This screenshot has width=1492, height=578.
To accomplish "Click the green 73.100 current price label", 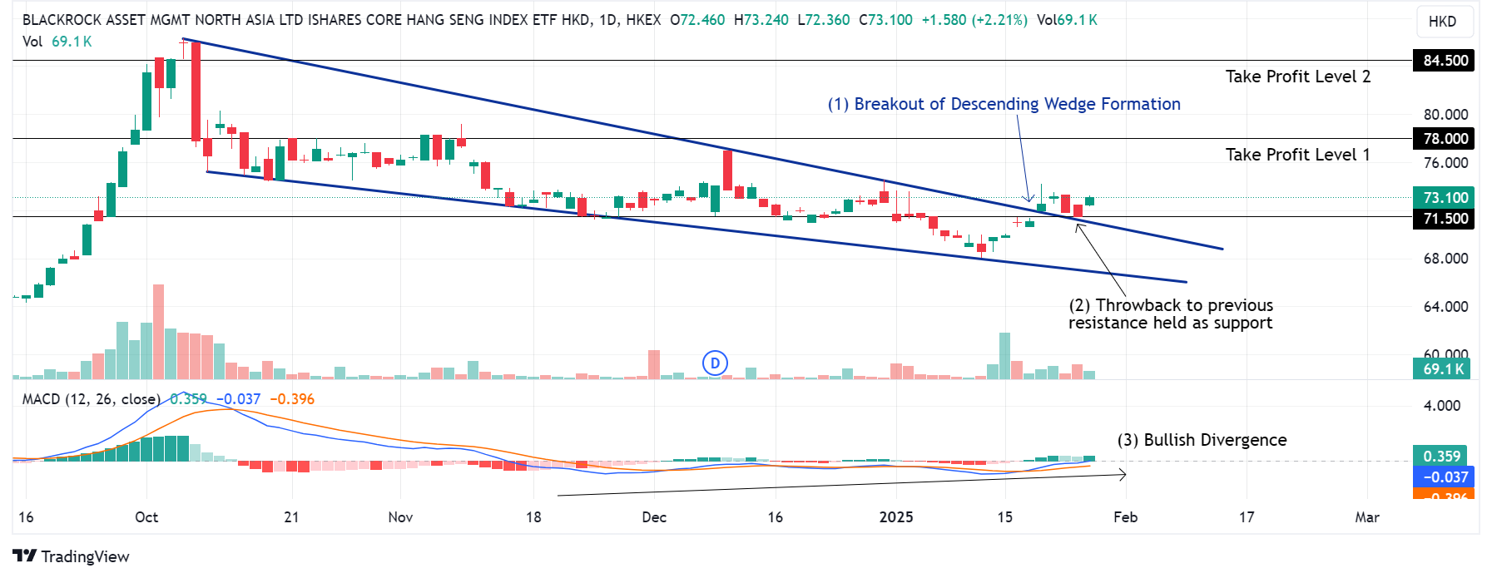I will (x=1445, y=198).
